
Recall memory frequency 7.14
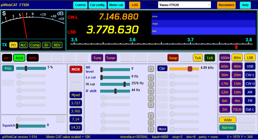pyautogui.click(x=76, y=119)
